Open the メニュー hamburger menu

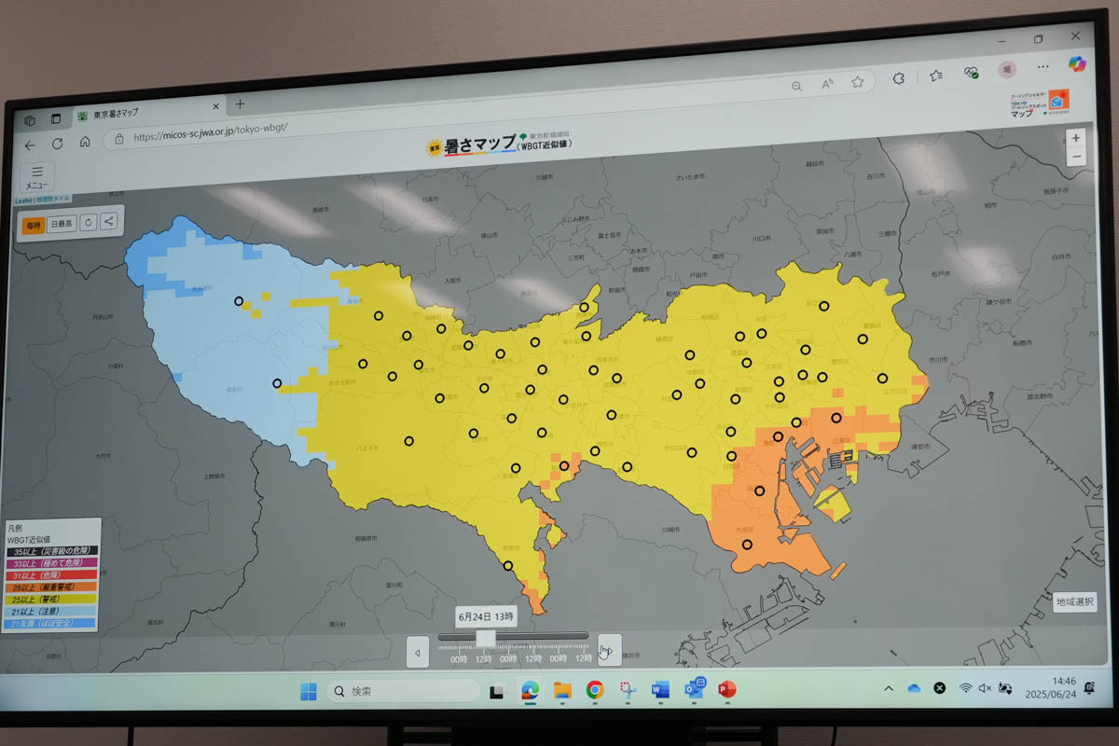point(37,177)
